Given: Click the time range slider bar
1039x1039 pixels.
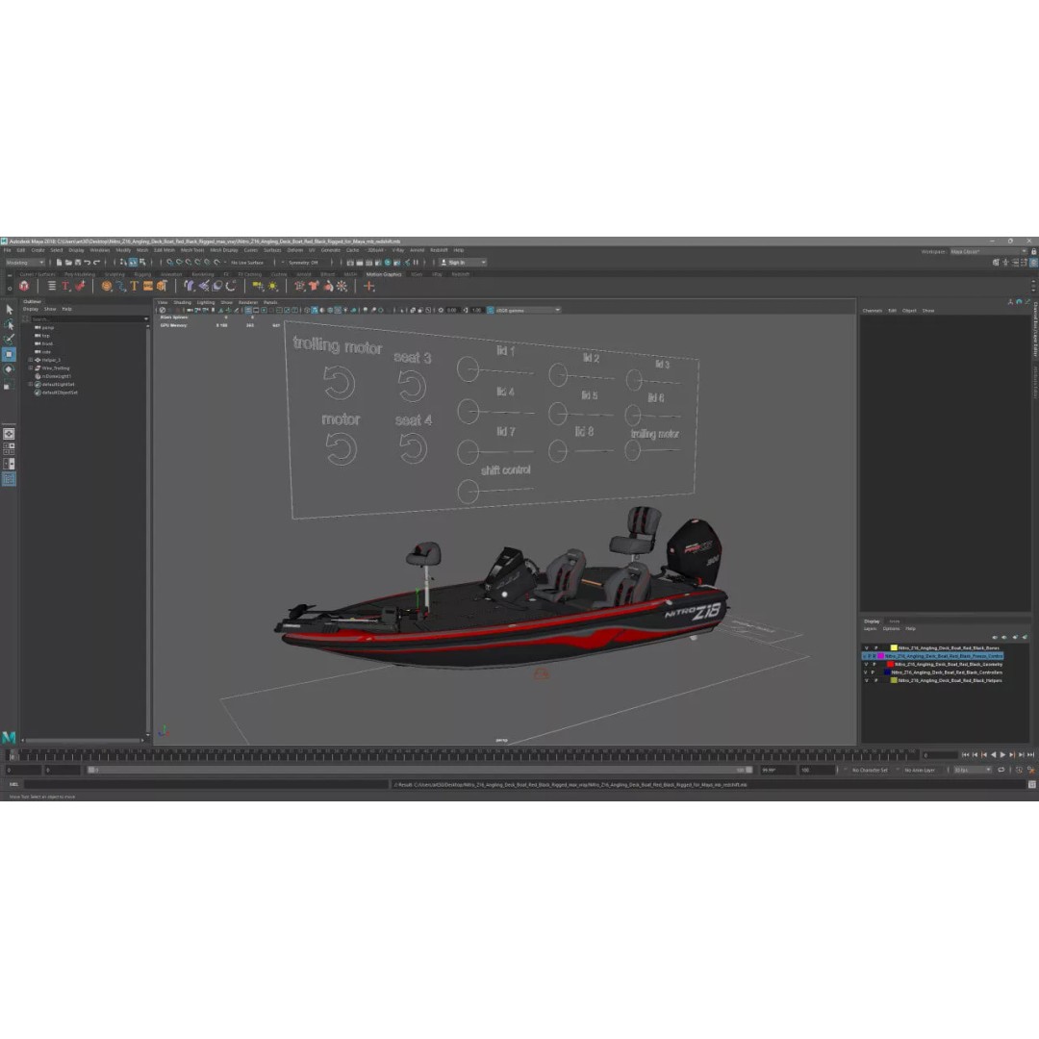Looking at the screenshot, I should (x=420, y=770).
